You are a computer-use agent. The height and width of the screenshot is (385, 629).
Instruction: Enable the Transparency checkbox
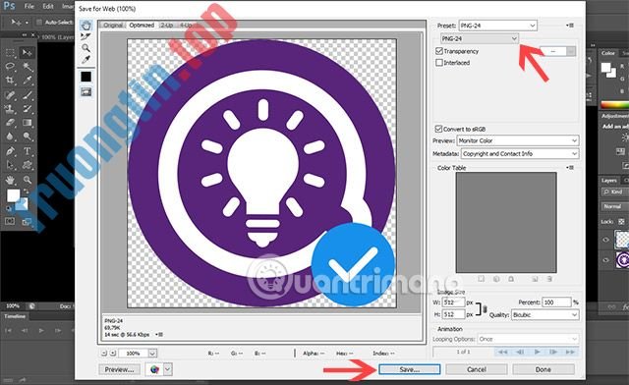click(x=439, y=51)
